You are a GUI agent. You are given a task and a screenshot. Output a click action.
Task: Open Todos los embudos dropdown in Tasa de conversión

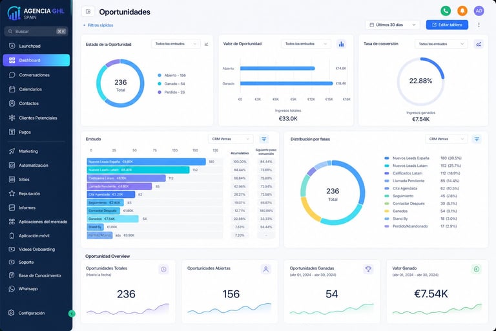coord(441,44)
